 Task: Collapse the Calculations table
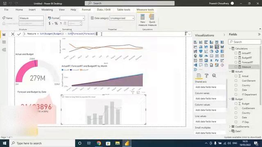(230, 49)
